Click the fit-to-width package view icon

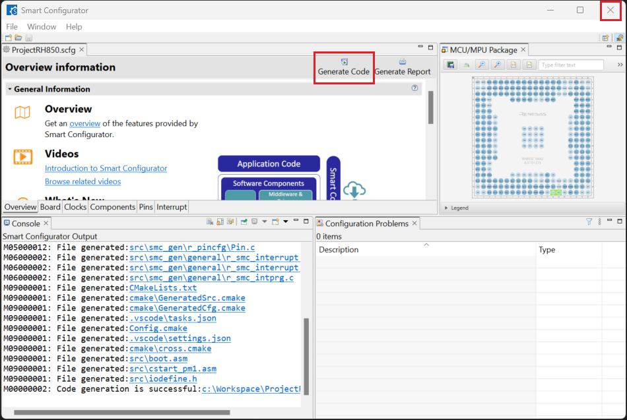[x=529, y=65]
